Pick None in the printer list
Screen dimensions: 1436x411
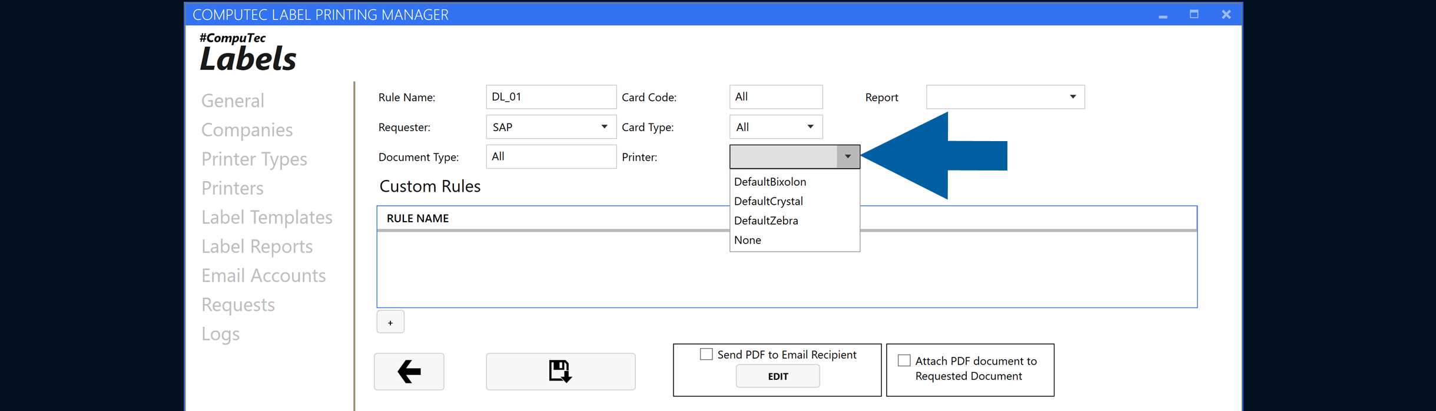[794, 240]
